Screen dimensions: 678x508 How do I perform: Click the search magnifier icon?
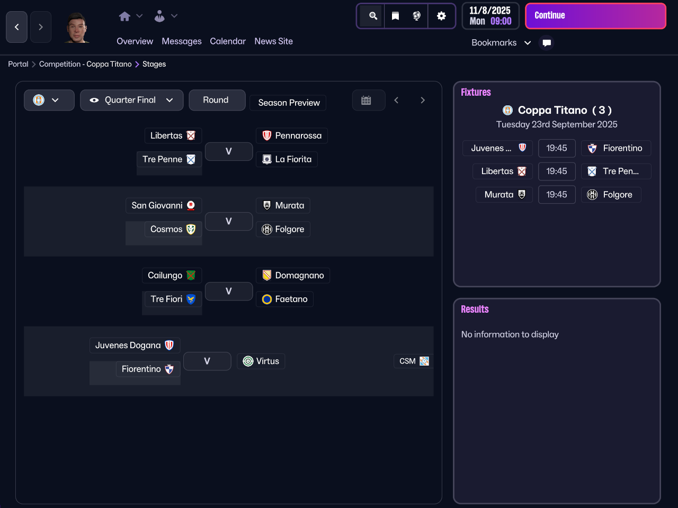pyautogui.click(x=373, y=16)
